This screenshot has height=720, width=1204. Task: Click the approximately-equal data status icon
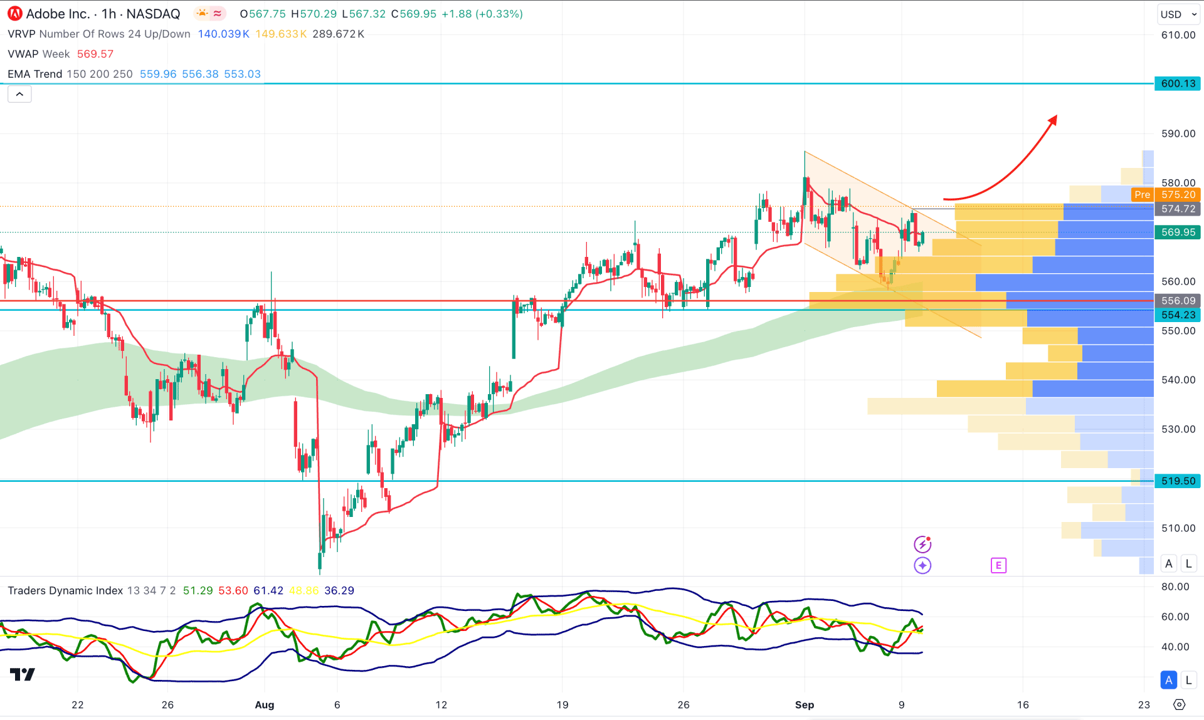point(218,13)
